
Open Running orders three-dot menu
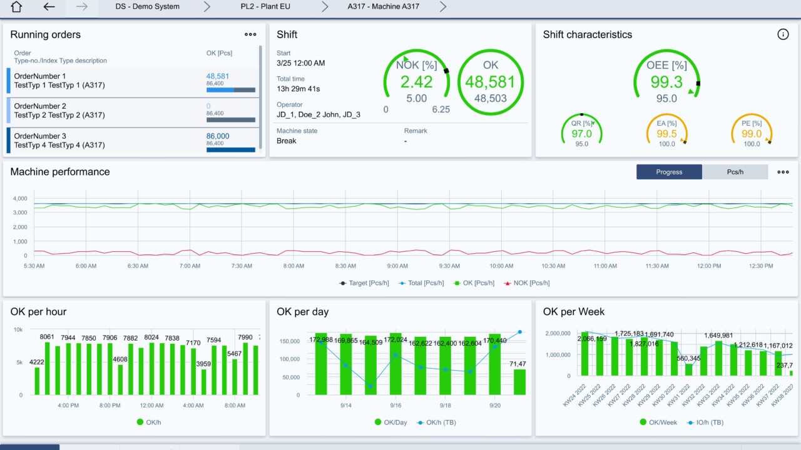250,35
